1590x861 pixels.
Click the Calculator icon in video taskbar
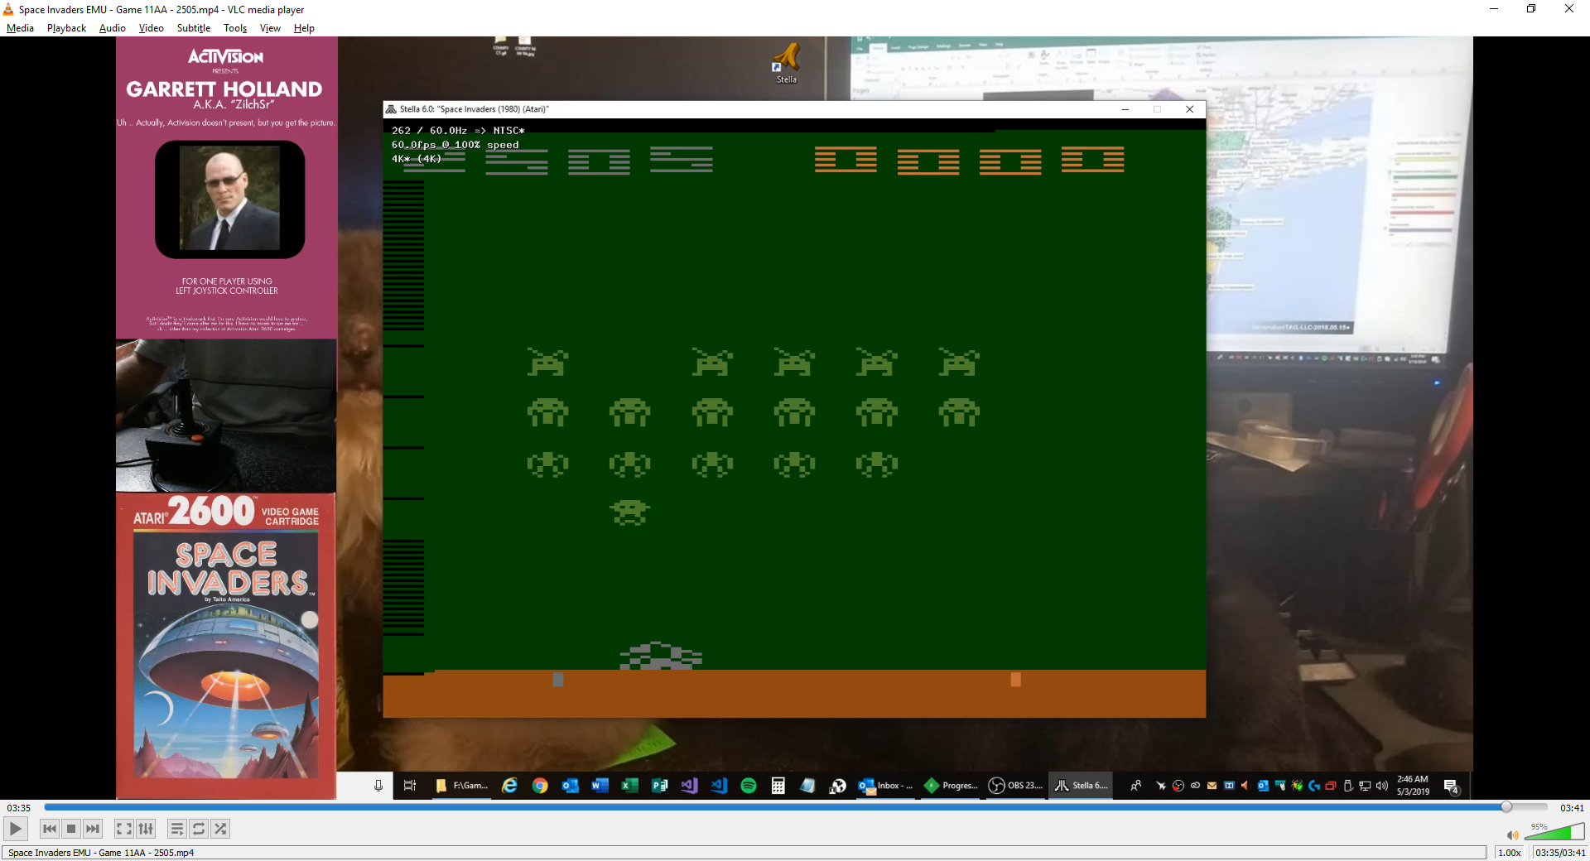pyautogui.click(x=778, y=786)
